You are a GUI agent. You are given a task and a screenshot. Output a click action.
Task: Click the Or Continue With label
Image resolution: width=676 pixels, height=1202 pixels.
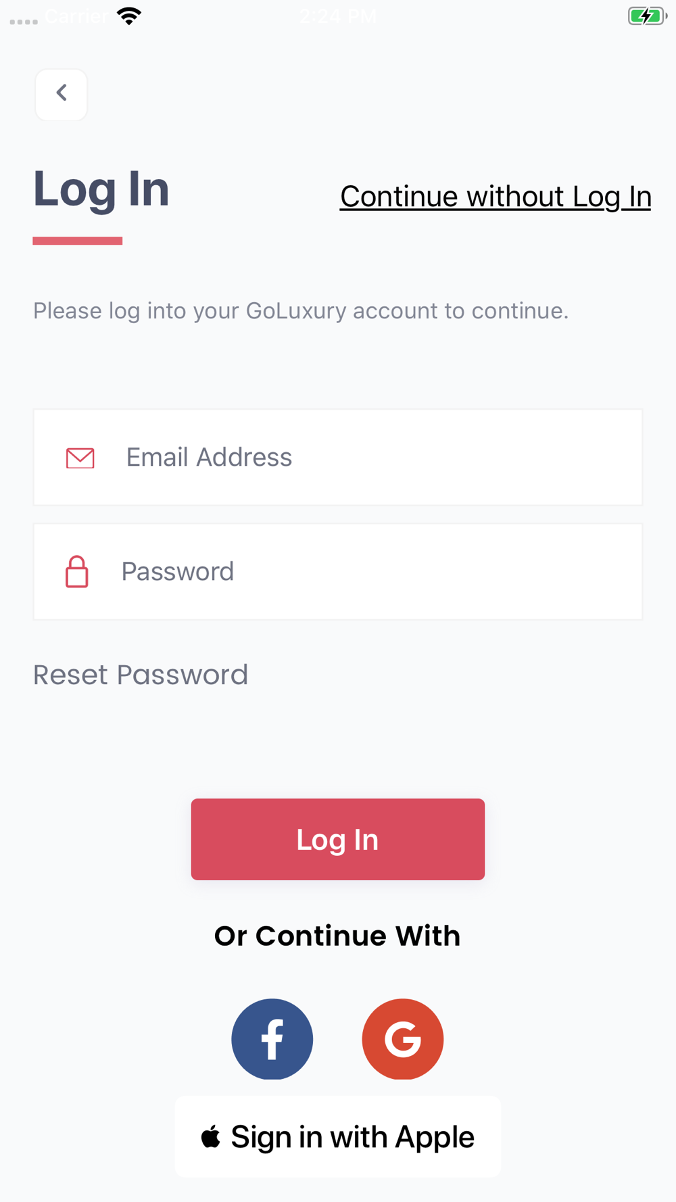point(337,936)
